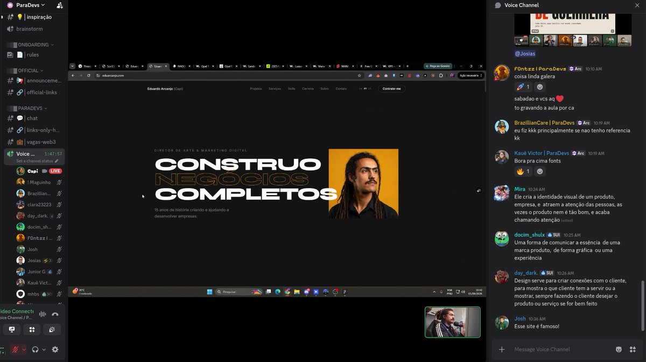Unmute the microphone

pos(16,350)
